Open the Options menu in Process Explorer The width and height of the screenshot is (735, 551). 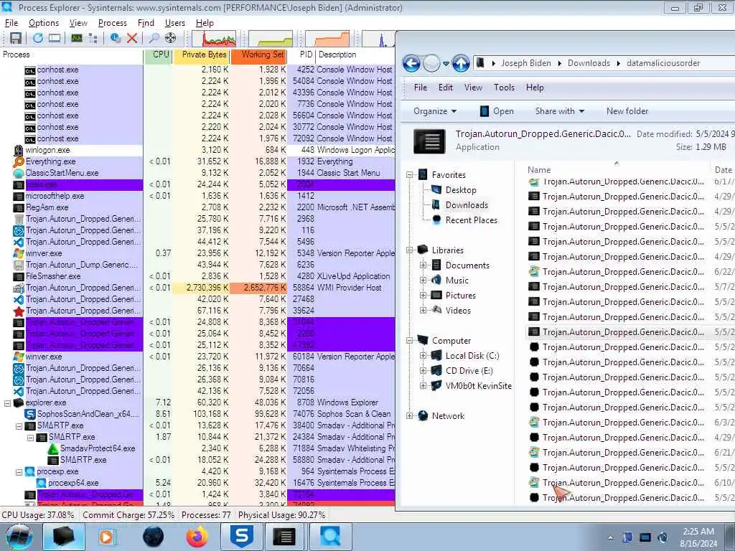[x=44, y=23]
